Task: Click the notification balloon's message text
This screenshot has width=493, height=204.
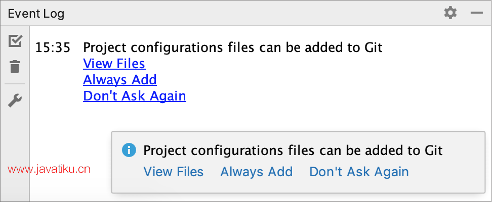Action: pos(293,150)
